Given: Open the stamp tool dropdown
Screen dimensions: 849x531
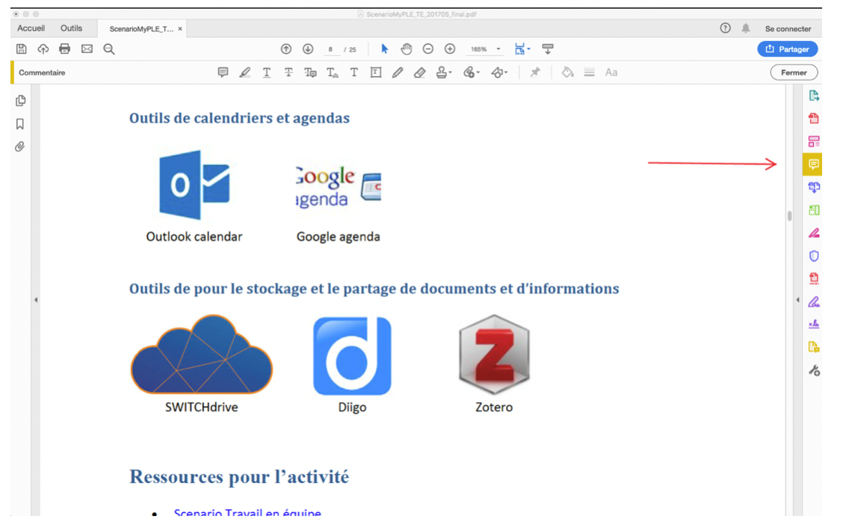Looking at the screenshot, I should [444, 72].
